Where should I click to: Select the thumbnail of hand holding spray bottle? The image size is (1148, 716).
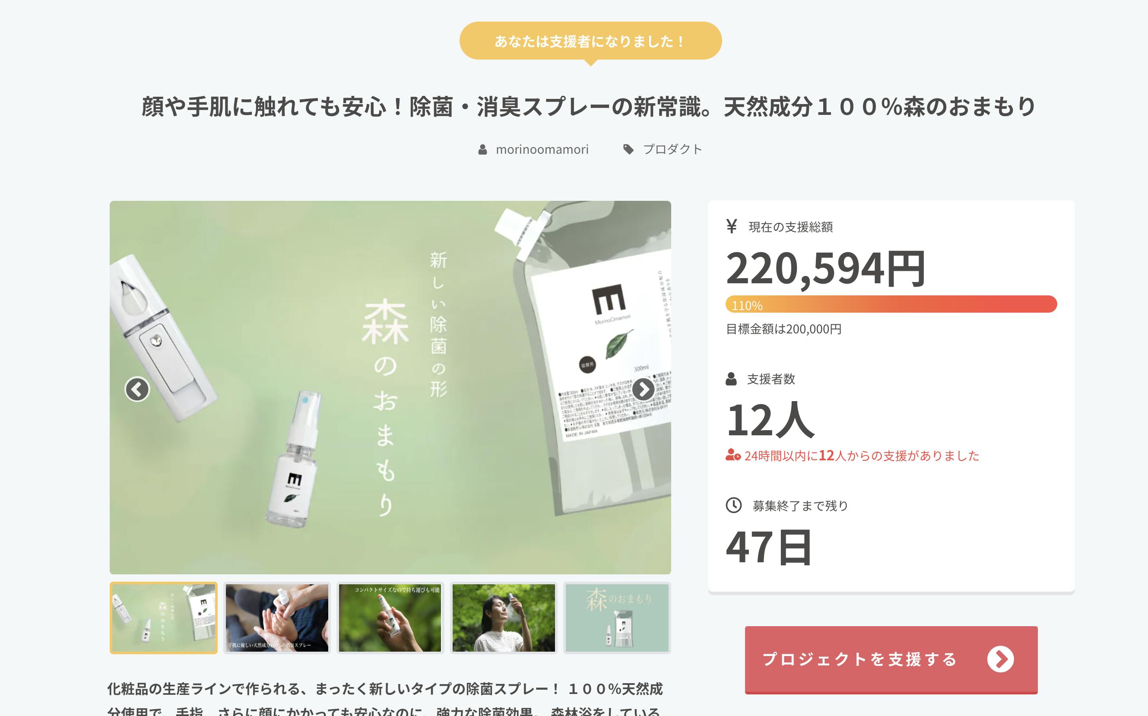click(390, 618)
